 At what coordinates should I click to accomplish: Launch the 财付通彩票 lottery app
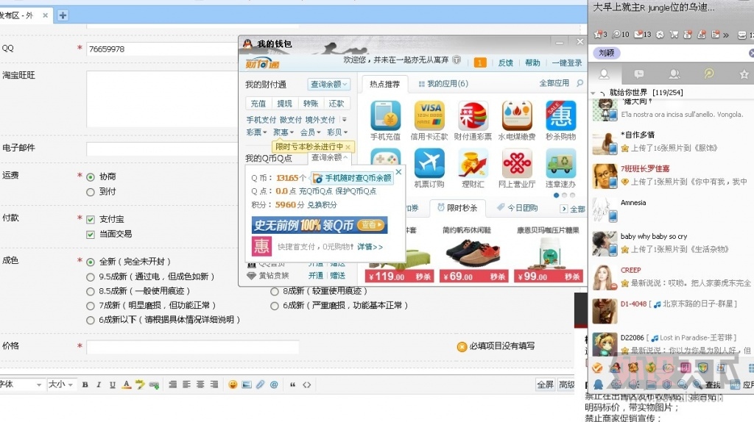tap(473, 115)
